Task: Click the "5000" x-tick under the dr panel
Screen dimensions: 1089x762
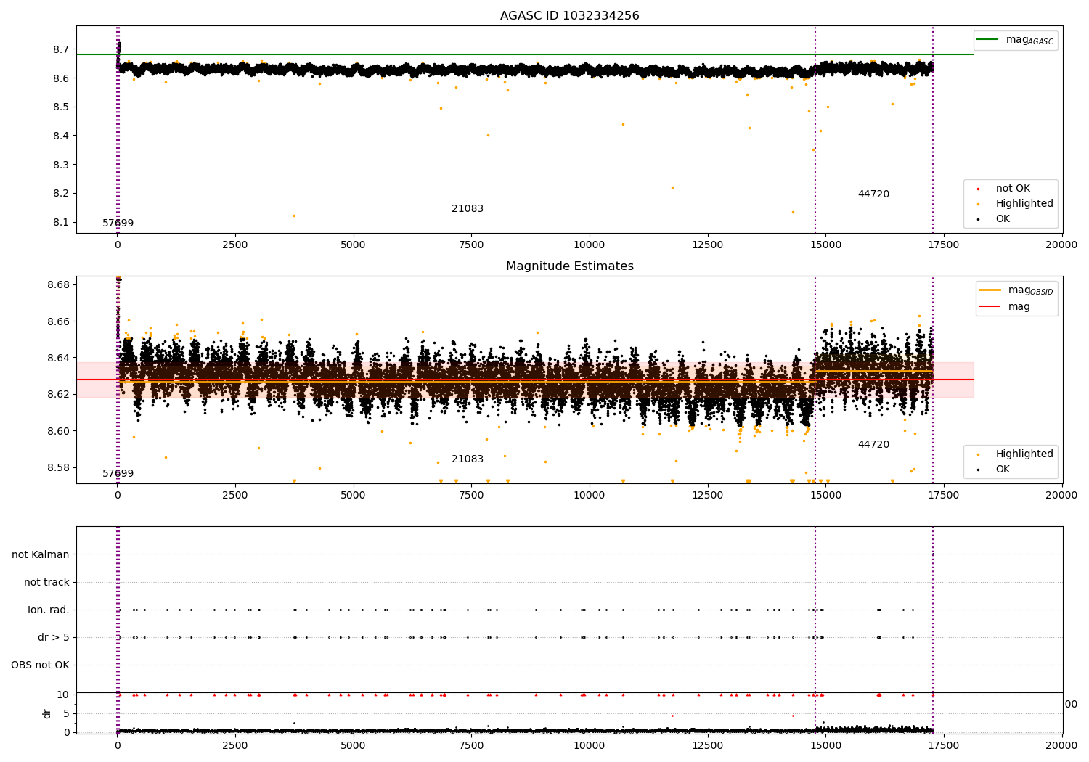Action: [353, 745]
